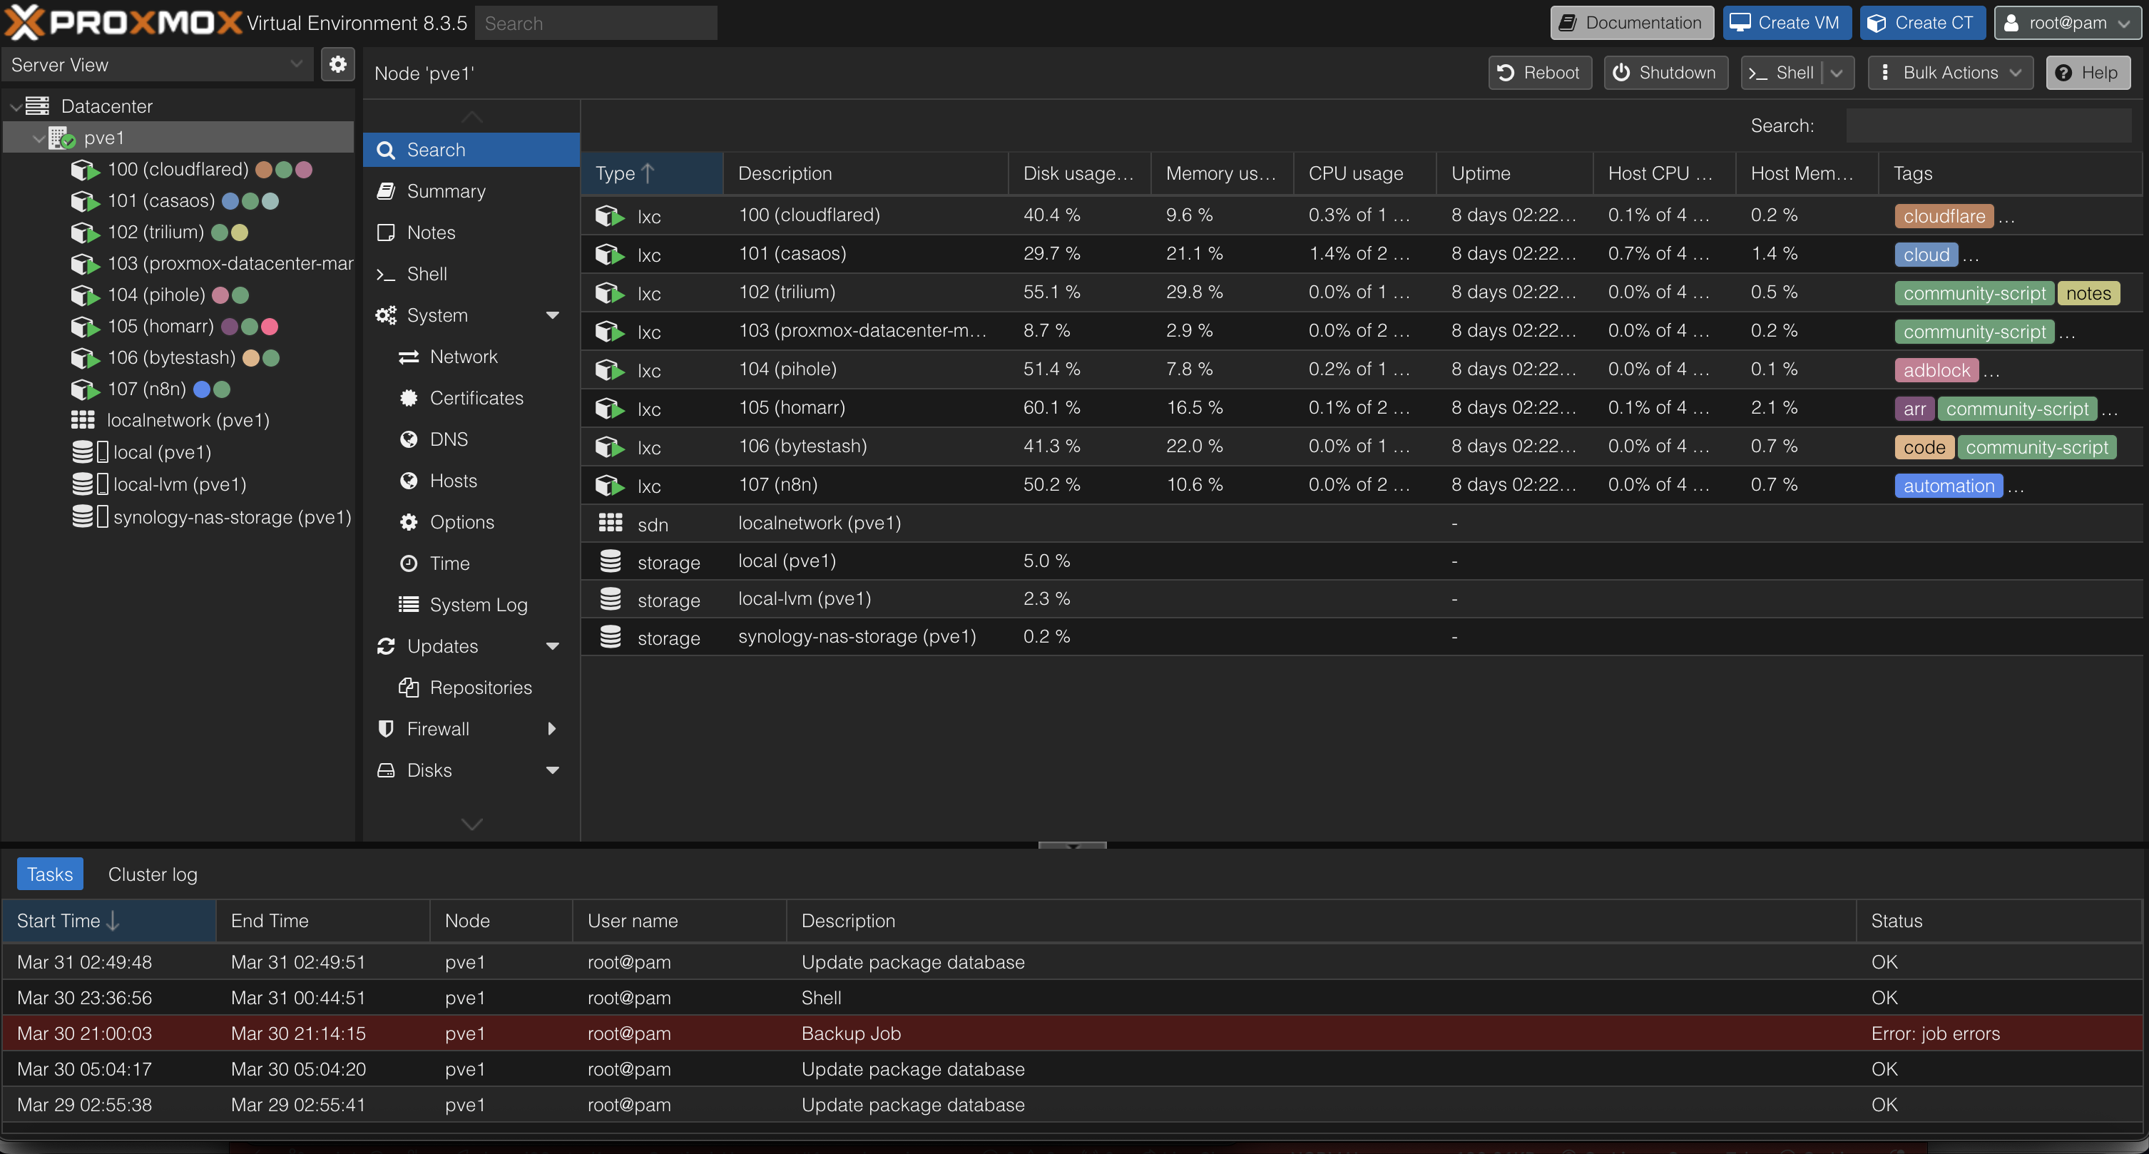Click the blue automation tag
This screenshot has height=1154, width=2149.
(1949, 486)
